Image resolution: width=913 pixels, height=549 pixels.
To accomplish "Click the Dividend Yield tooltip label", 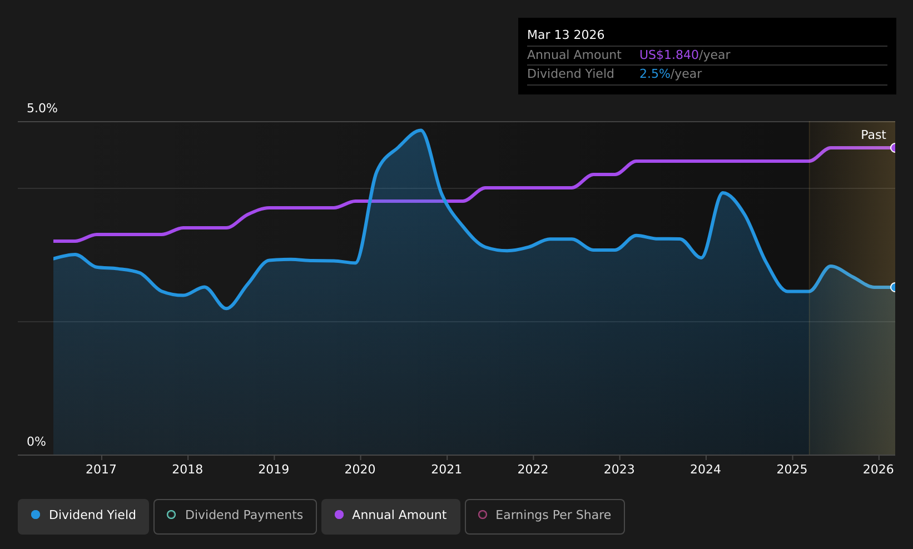I will tap(570, 74).
